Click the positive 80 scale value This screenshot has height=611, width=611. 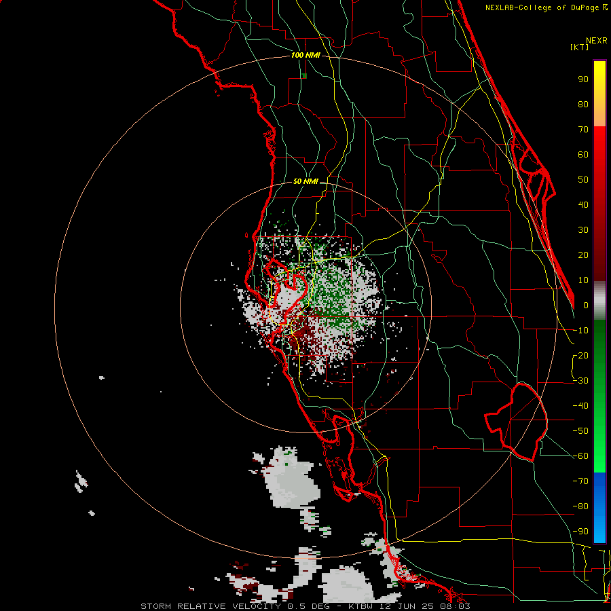[583, 104]
